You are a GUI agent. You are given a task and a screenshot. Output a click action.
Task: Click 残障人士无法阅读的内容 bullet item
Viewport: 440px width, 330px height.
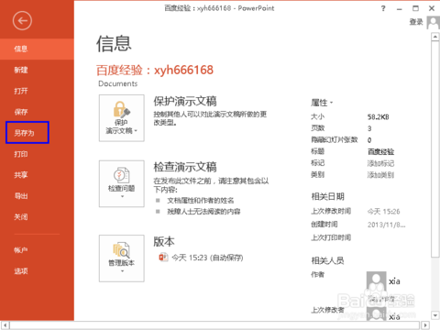pyautogui.click(x=203, y=212)
